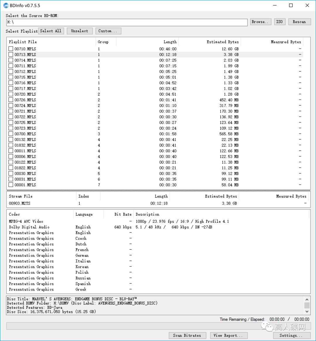This screenshot has width=316, height=341.
Task: Click the Browse button
Action: coord(261,22)
